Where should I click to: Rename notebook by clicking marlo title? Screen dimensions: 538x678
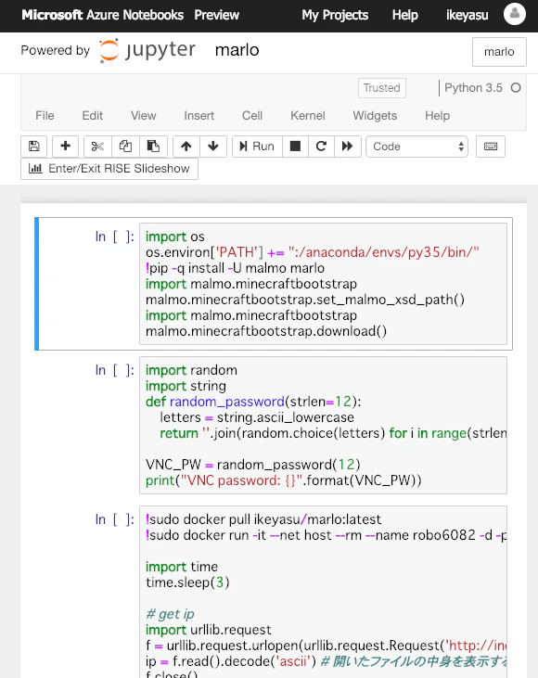(x=237, y=50)
